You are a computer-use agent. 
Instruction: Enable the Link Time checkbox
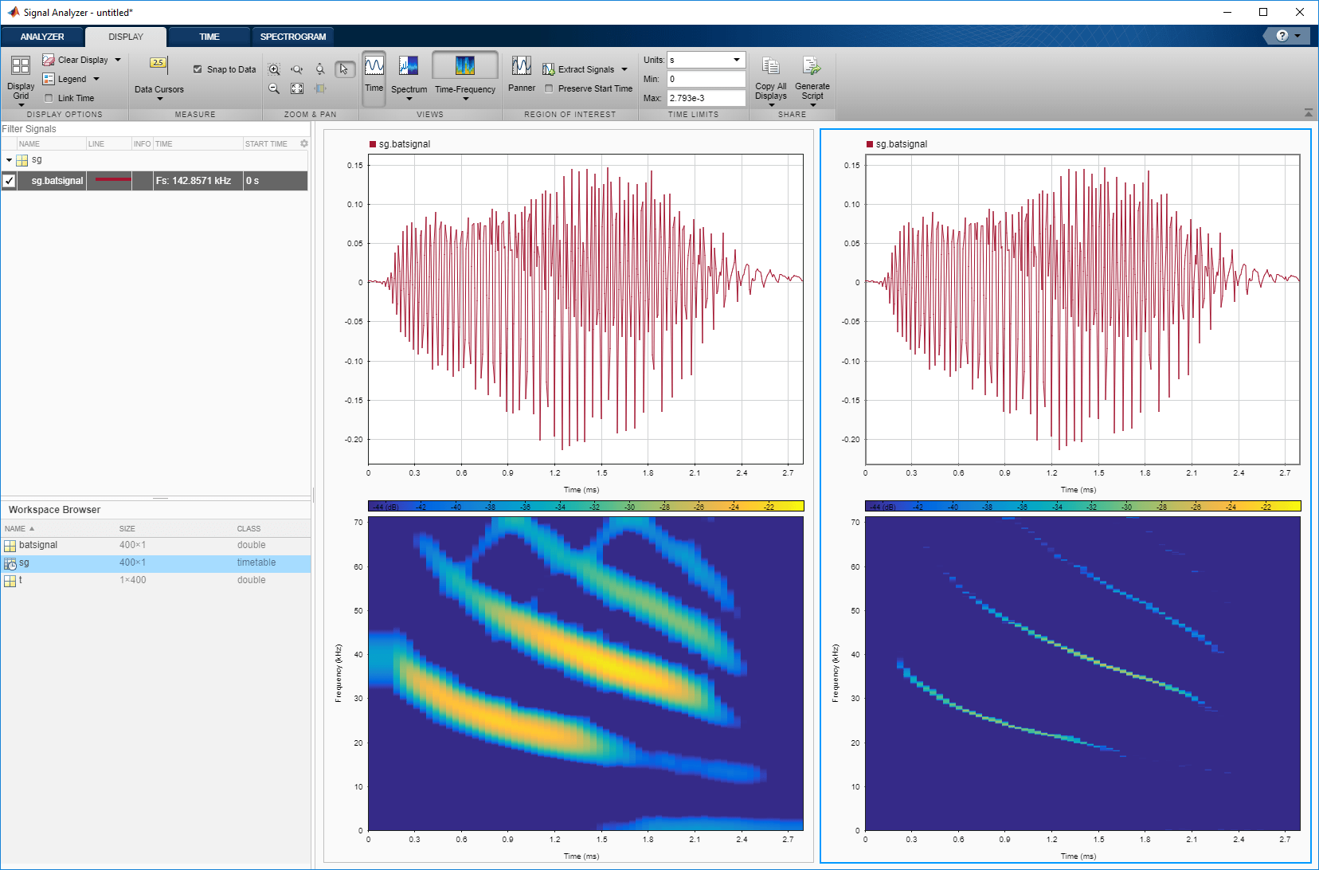(x=49, y=98)
